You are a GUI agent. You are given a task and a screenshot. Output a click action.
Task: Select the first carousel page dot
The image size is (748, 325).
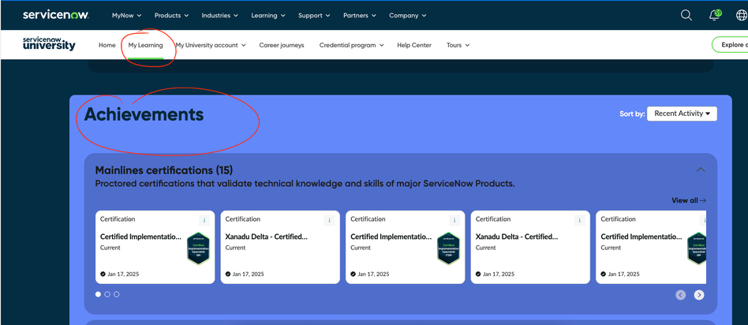(x=99, y=294)
